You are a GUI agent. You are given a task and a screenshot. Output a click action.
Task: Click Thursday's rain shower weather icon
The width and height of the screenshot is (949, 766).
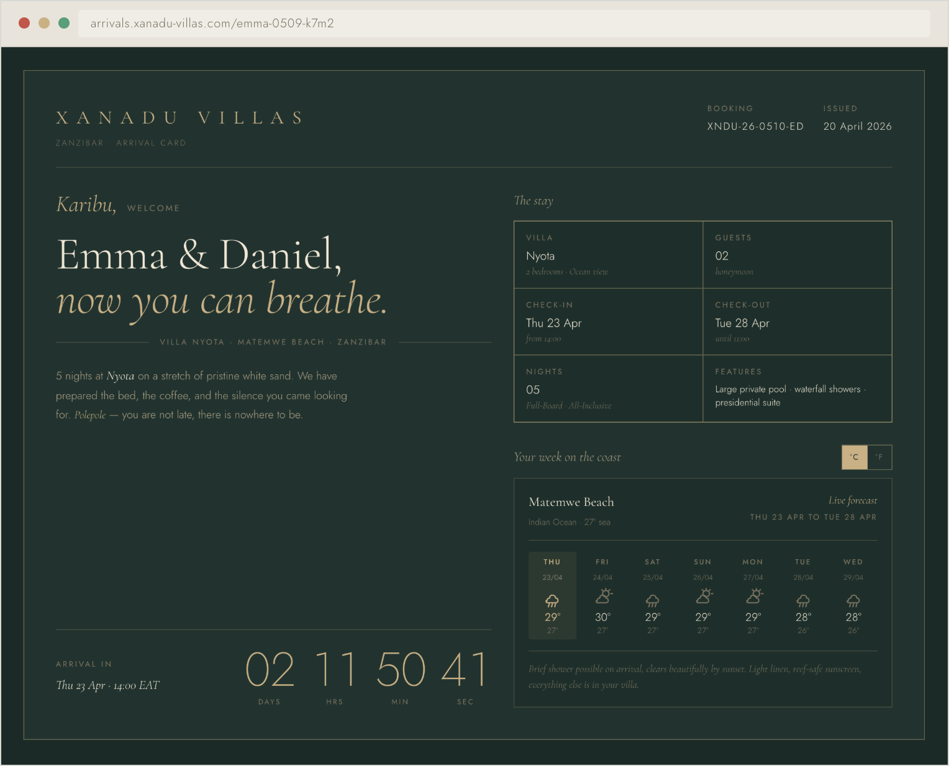pos(552,600)
